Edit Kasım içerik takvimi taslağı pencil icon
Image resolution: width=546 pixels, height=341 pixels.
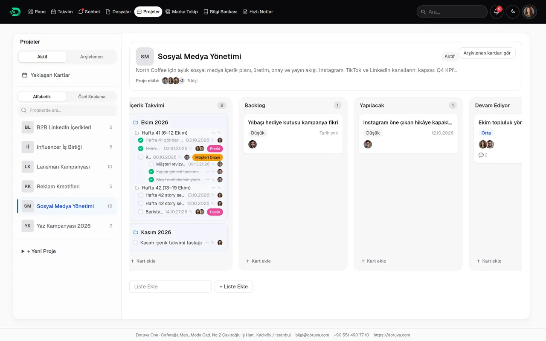point(212,243)
